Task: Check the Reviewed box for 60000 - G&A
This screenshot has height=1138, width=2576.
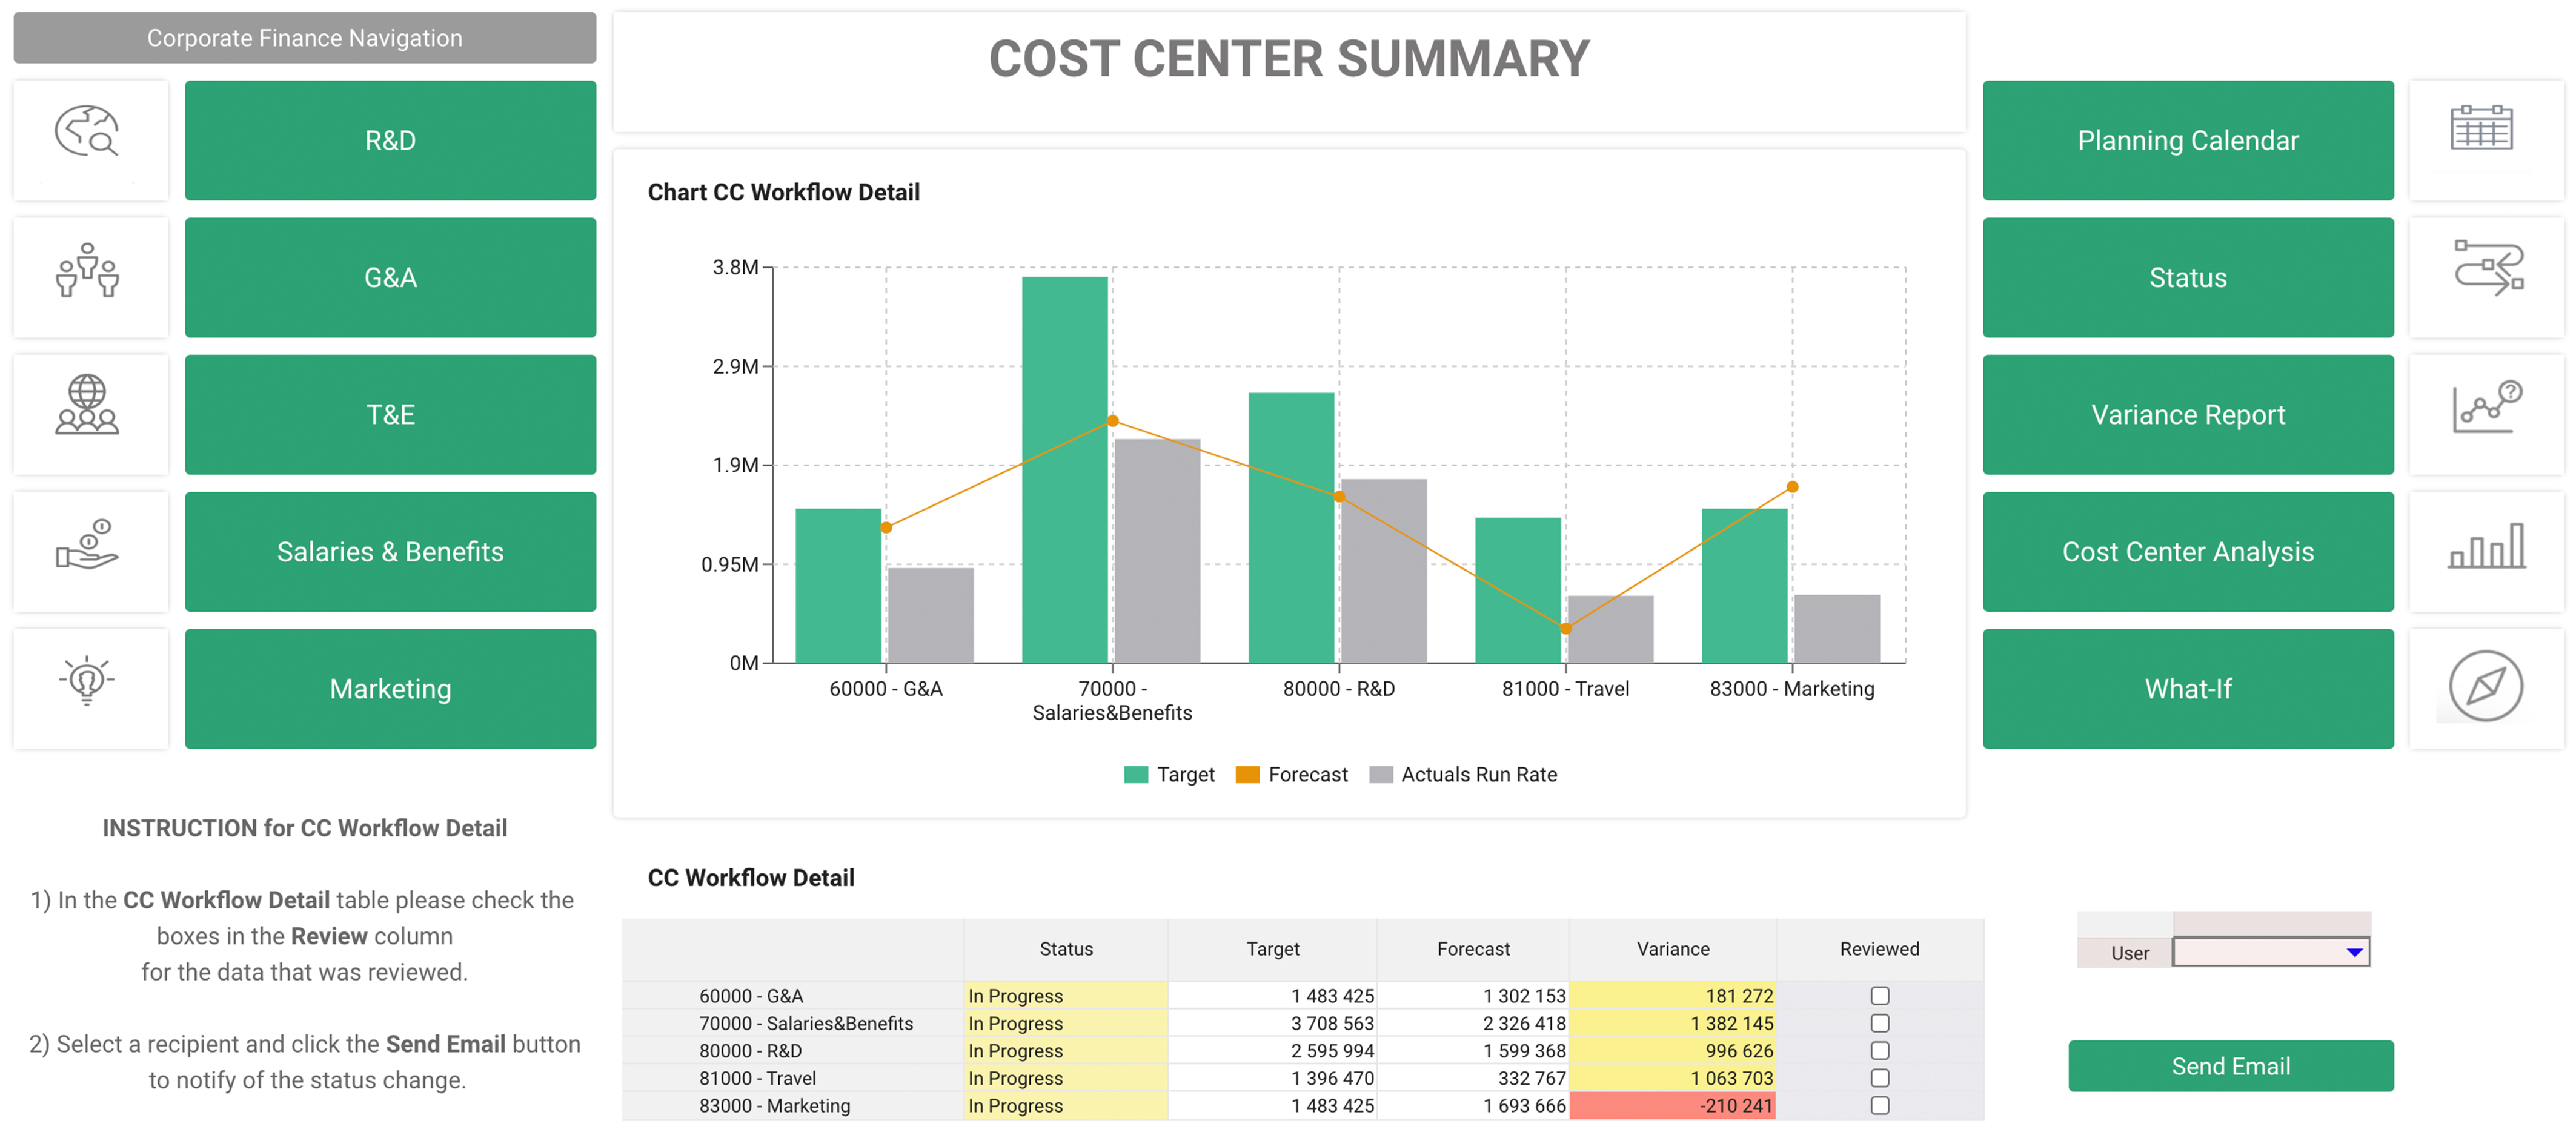Action: point(1879,996)
